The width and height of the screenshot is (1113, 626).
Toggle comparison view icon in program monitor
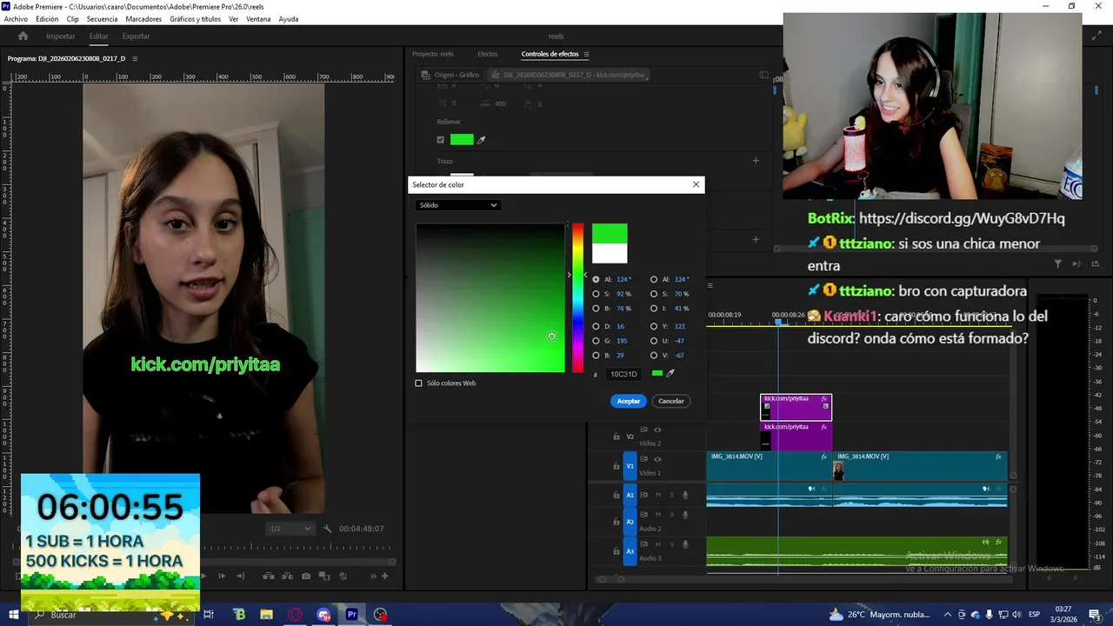click(324, 576)
